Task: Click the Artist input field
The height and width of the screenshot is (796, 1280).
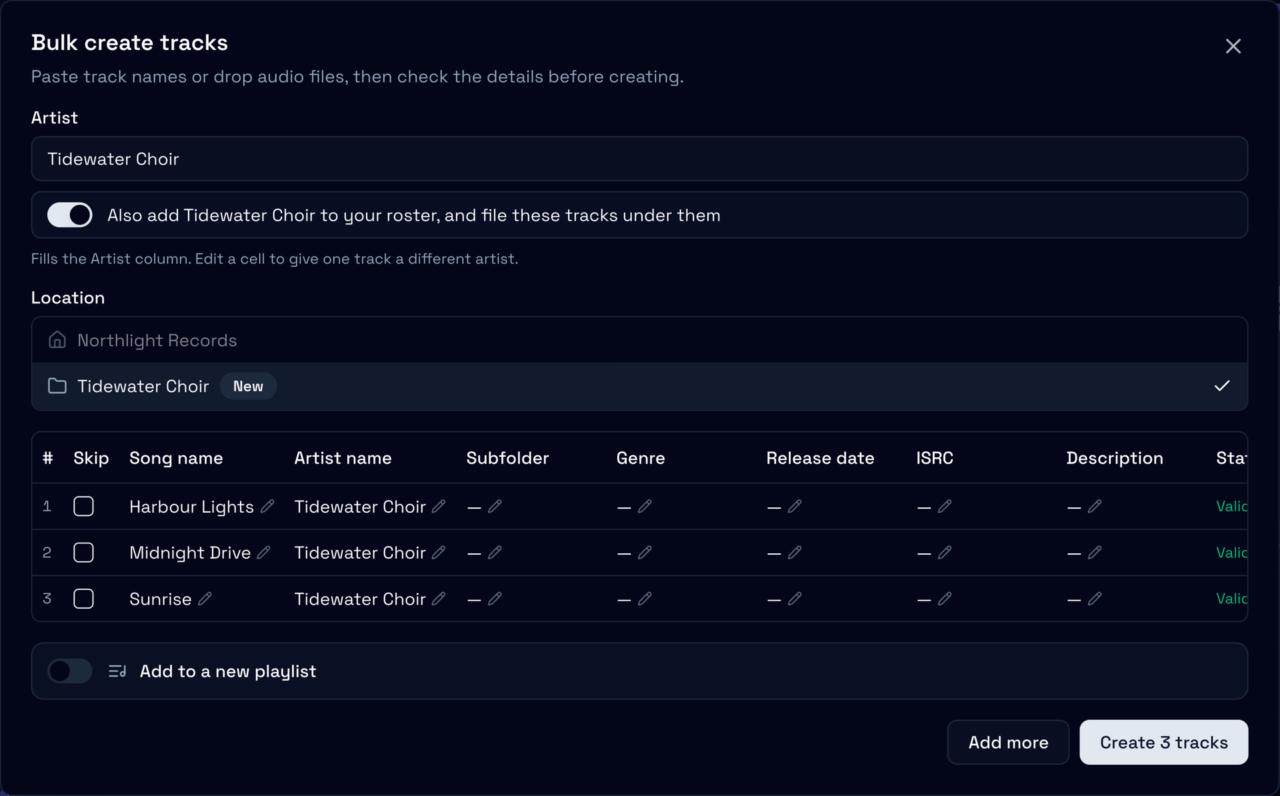Action: [x=639, y=159]
